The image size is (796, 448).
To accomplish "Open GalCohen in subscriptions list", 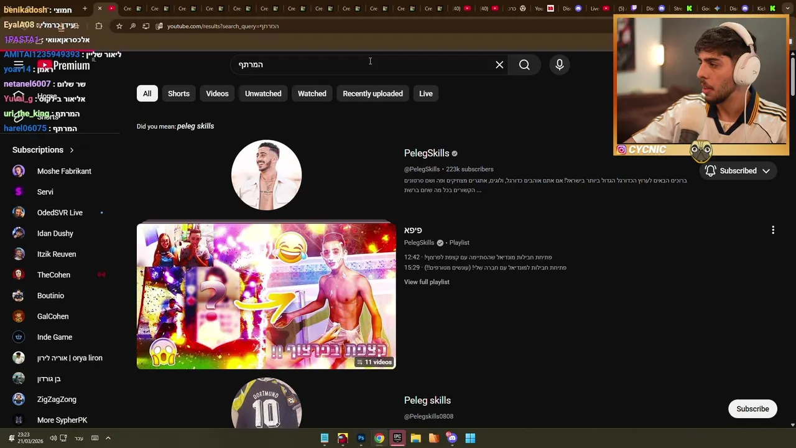I will click(53, 316).
